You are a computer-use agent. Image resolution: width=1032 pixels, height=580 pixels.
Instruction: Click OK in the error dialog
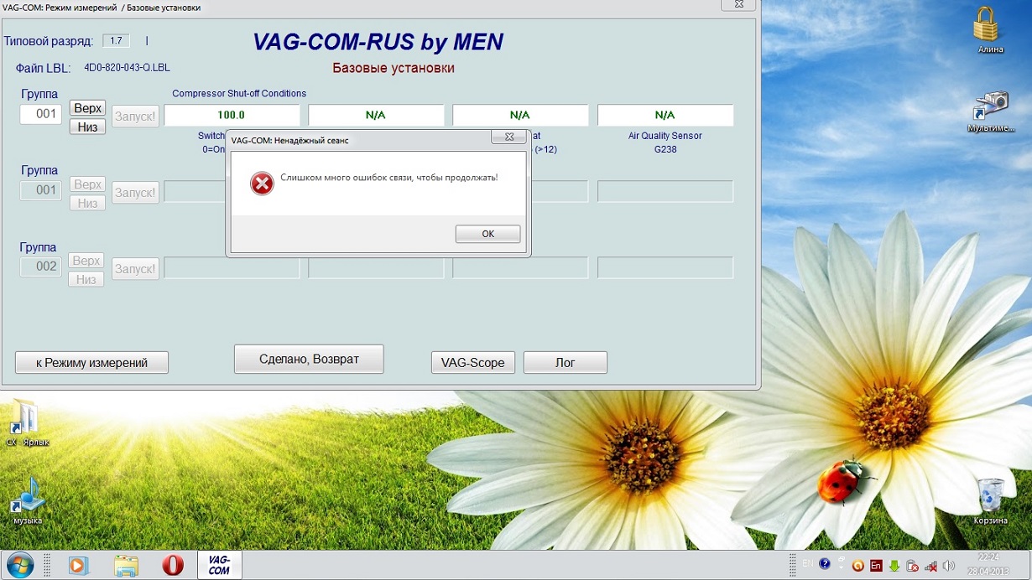point(487,234)
